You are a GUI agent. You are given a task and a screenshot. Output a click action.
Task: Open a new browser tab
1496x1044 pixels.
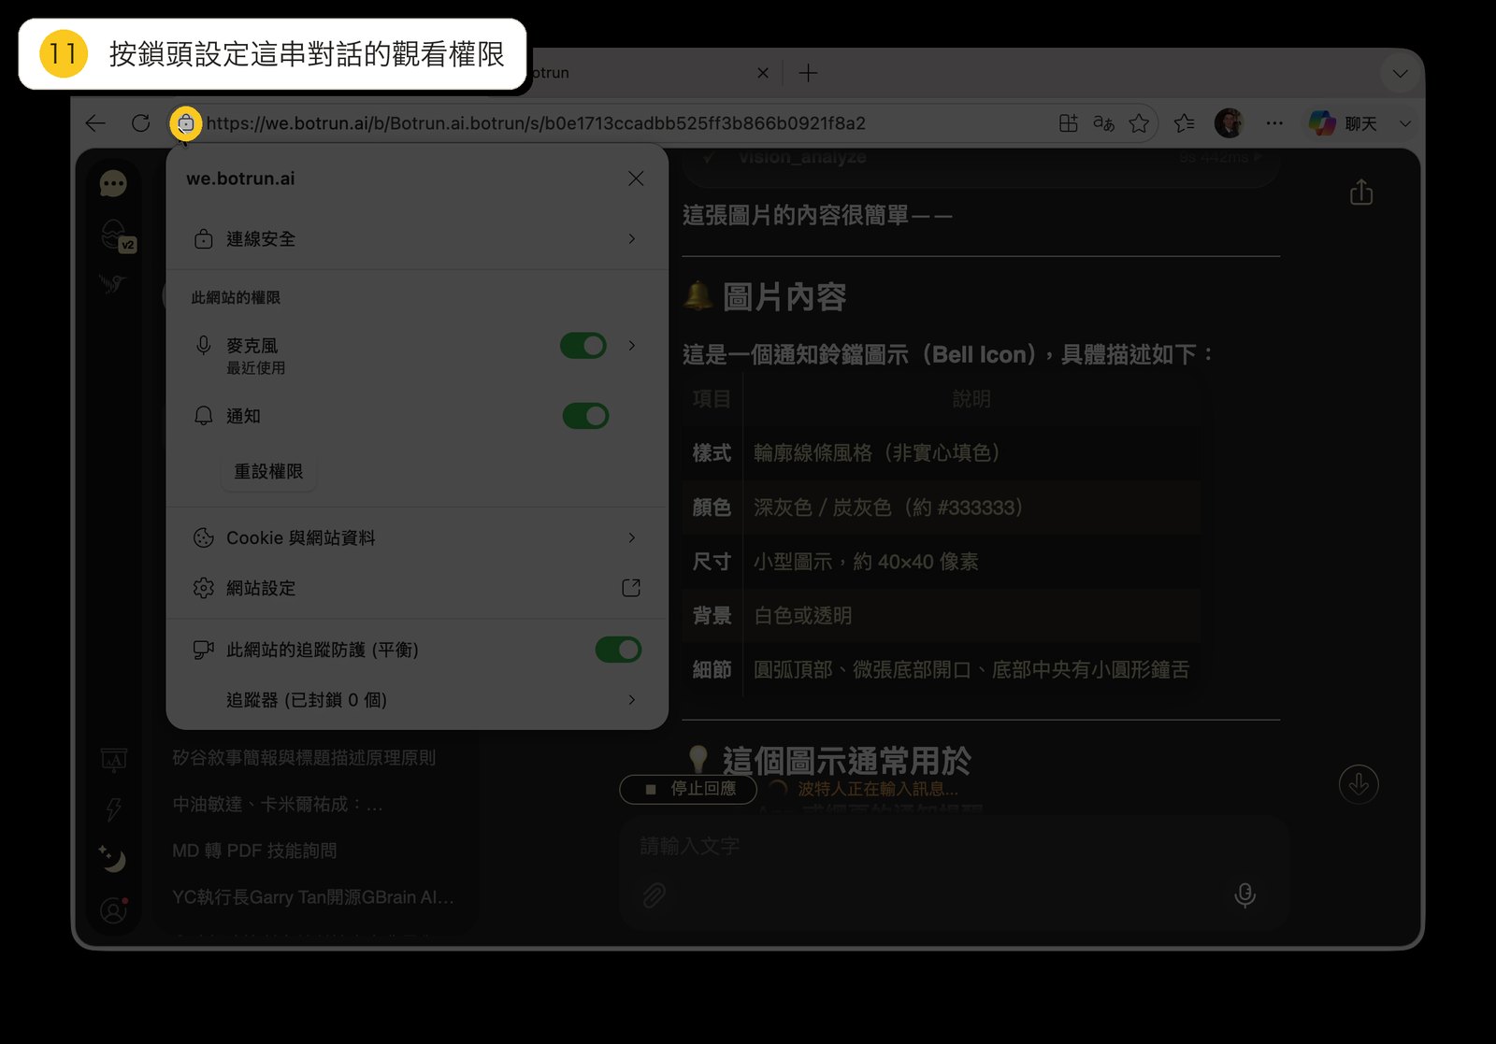tap(809, 73)
